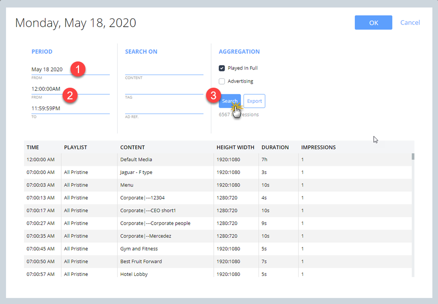The height and width of the screenshot is (304, 438).
Task: Sort results by the TIME column header
Action: click(32, 147)
